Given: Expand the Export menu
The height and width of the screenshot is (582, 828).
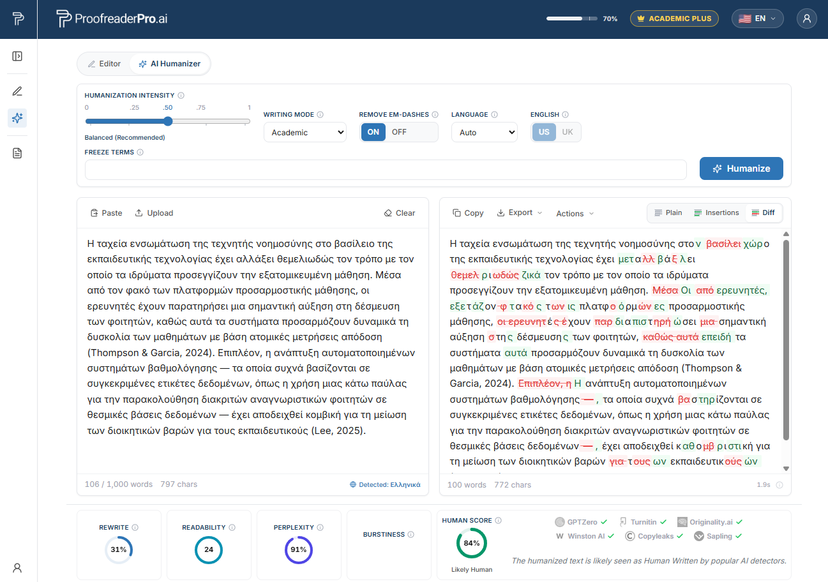Looking at the screenshot, I should click(x=520, y=213).
